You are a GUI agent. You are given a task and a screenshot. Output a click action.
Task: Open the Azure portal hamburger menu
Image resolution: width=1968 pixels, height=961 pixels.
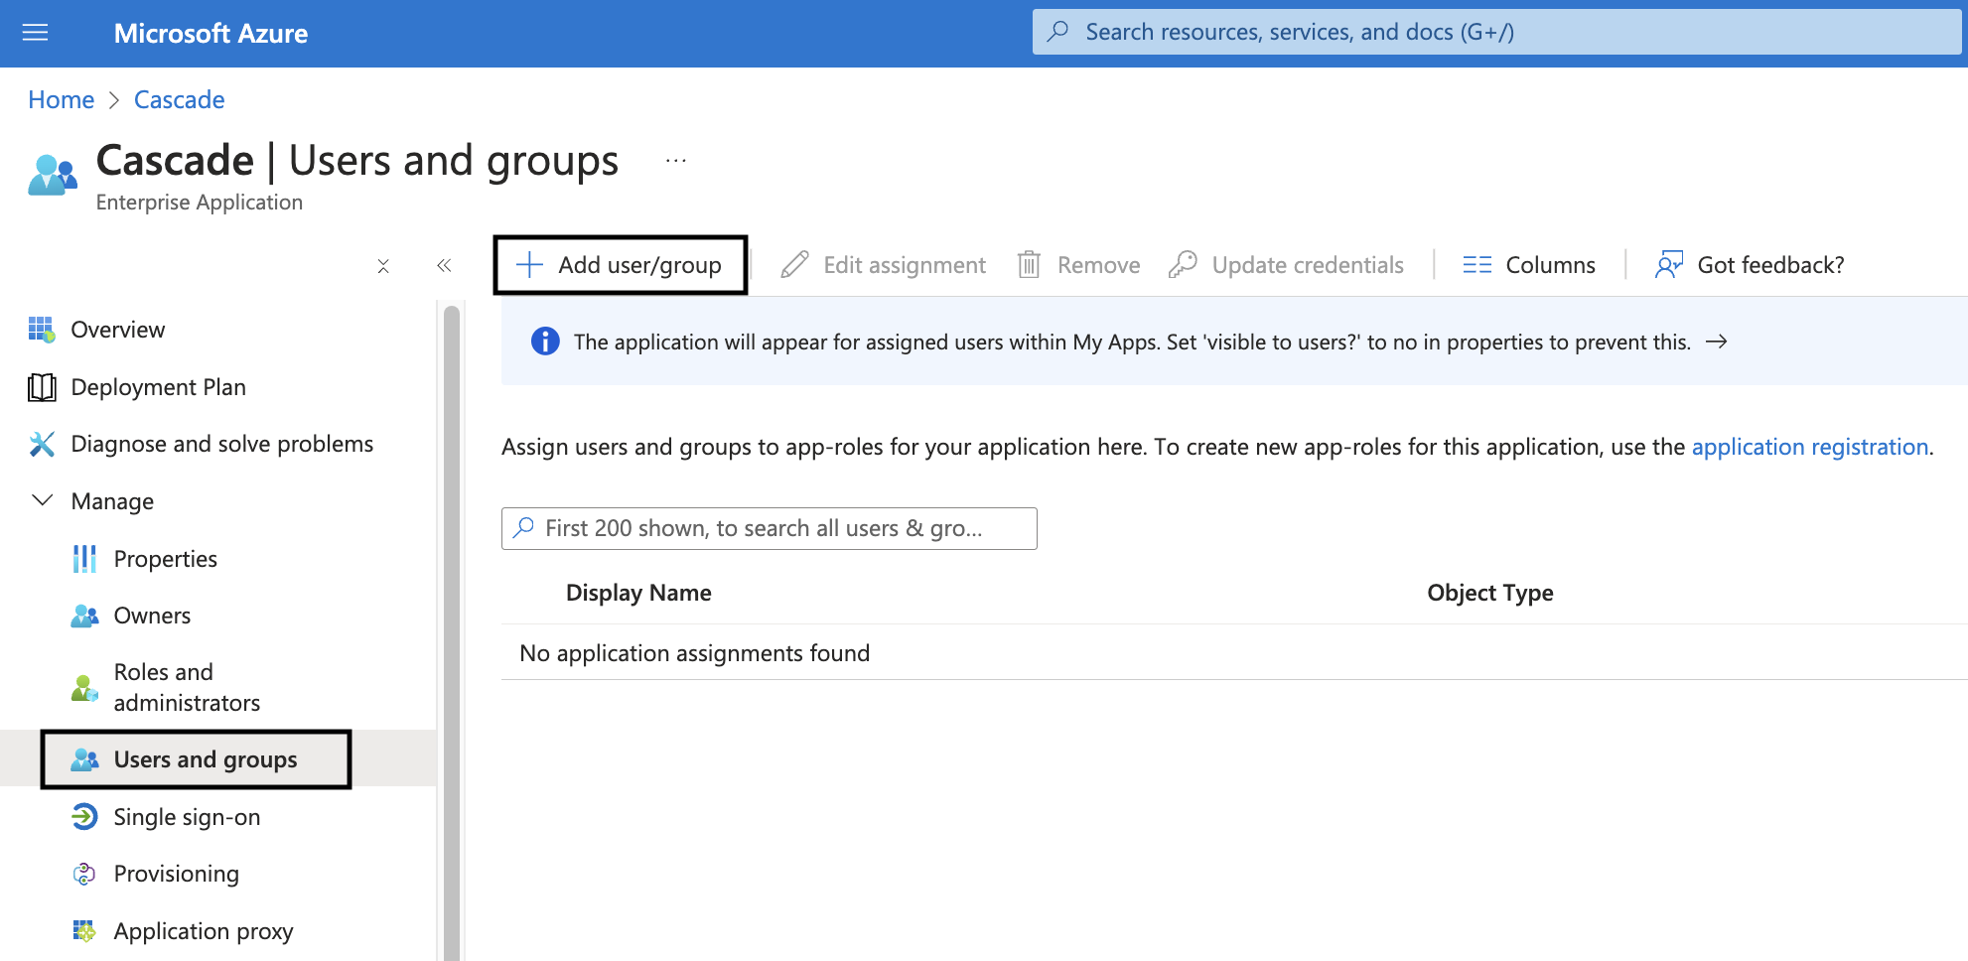(x=35, y=32)
